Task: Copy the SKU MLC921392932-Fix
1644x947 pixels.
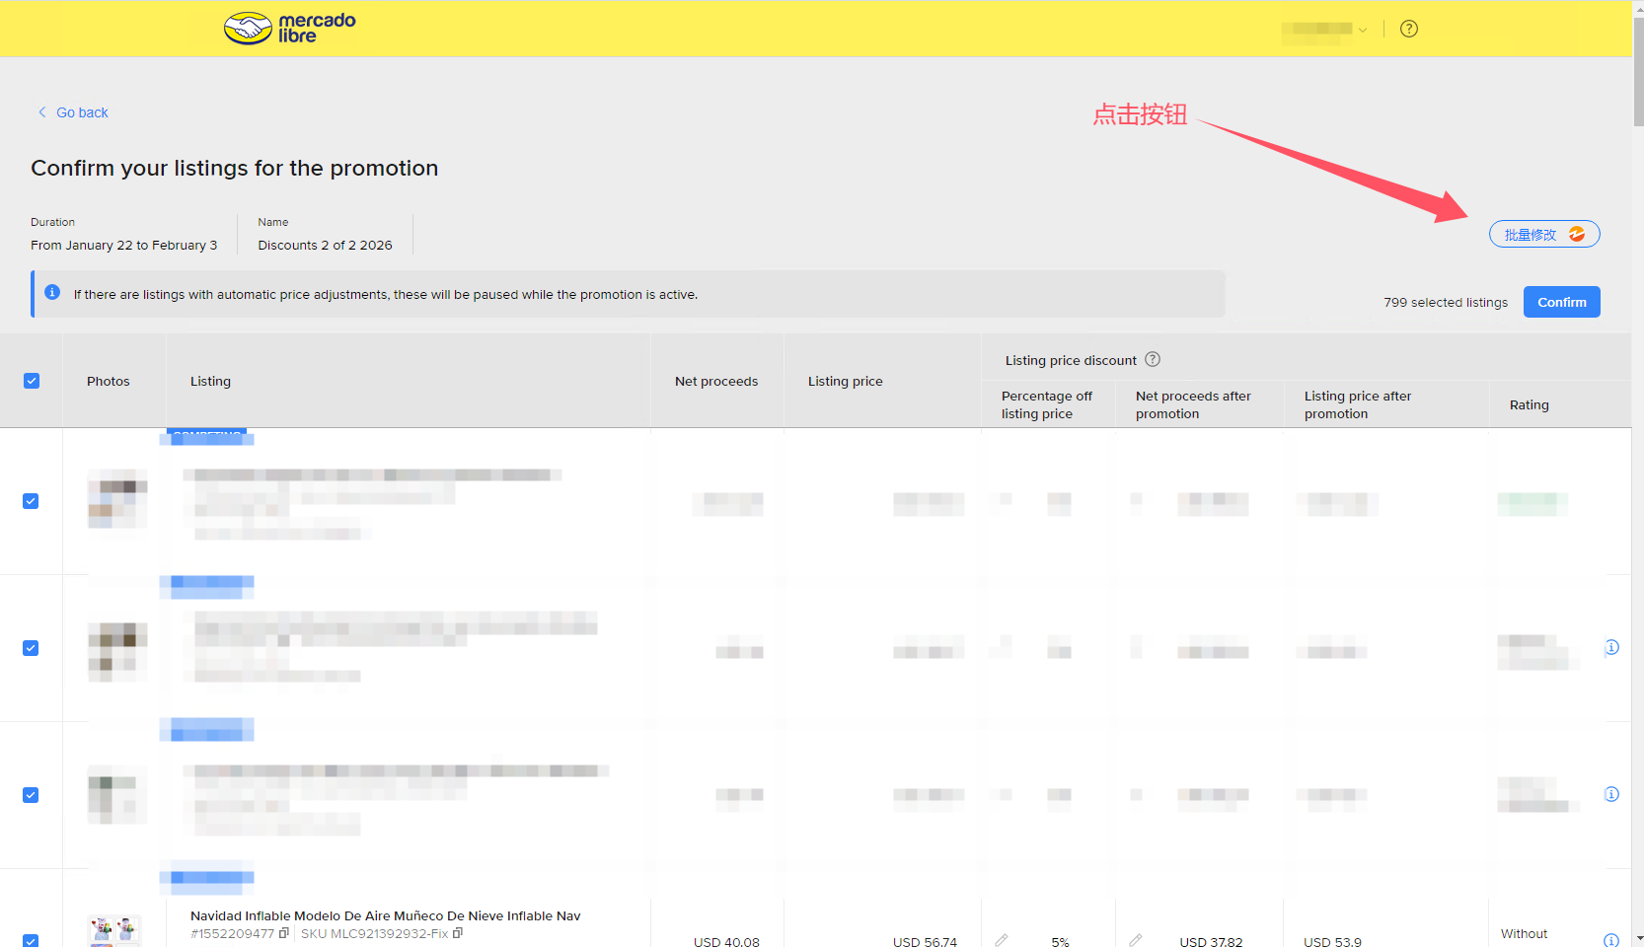Action: (x=458, y=933)
